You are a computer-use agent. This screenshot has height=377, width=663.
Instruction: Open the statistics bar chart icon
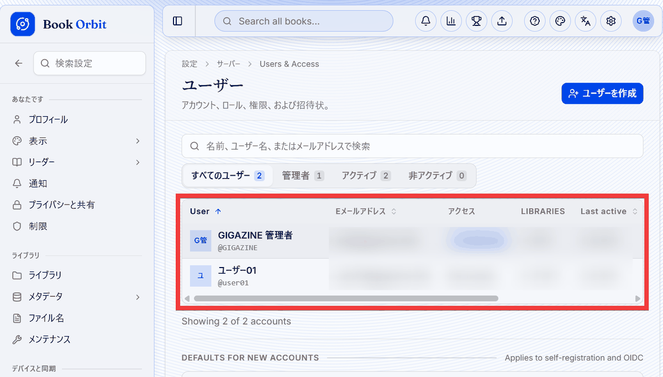(x=451, y=21)
